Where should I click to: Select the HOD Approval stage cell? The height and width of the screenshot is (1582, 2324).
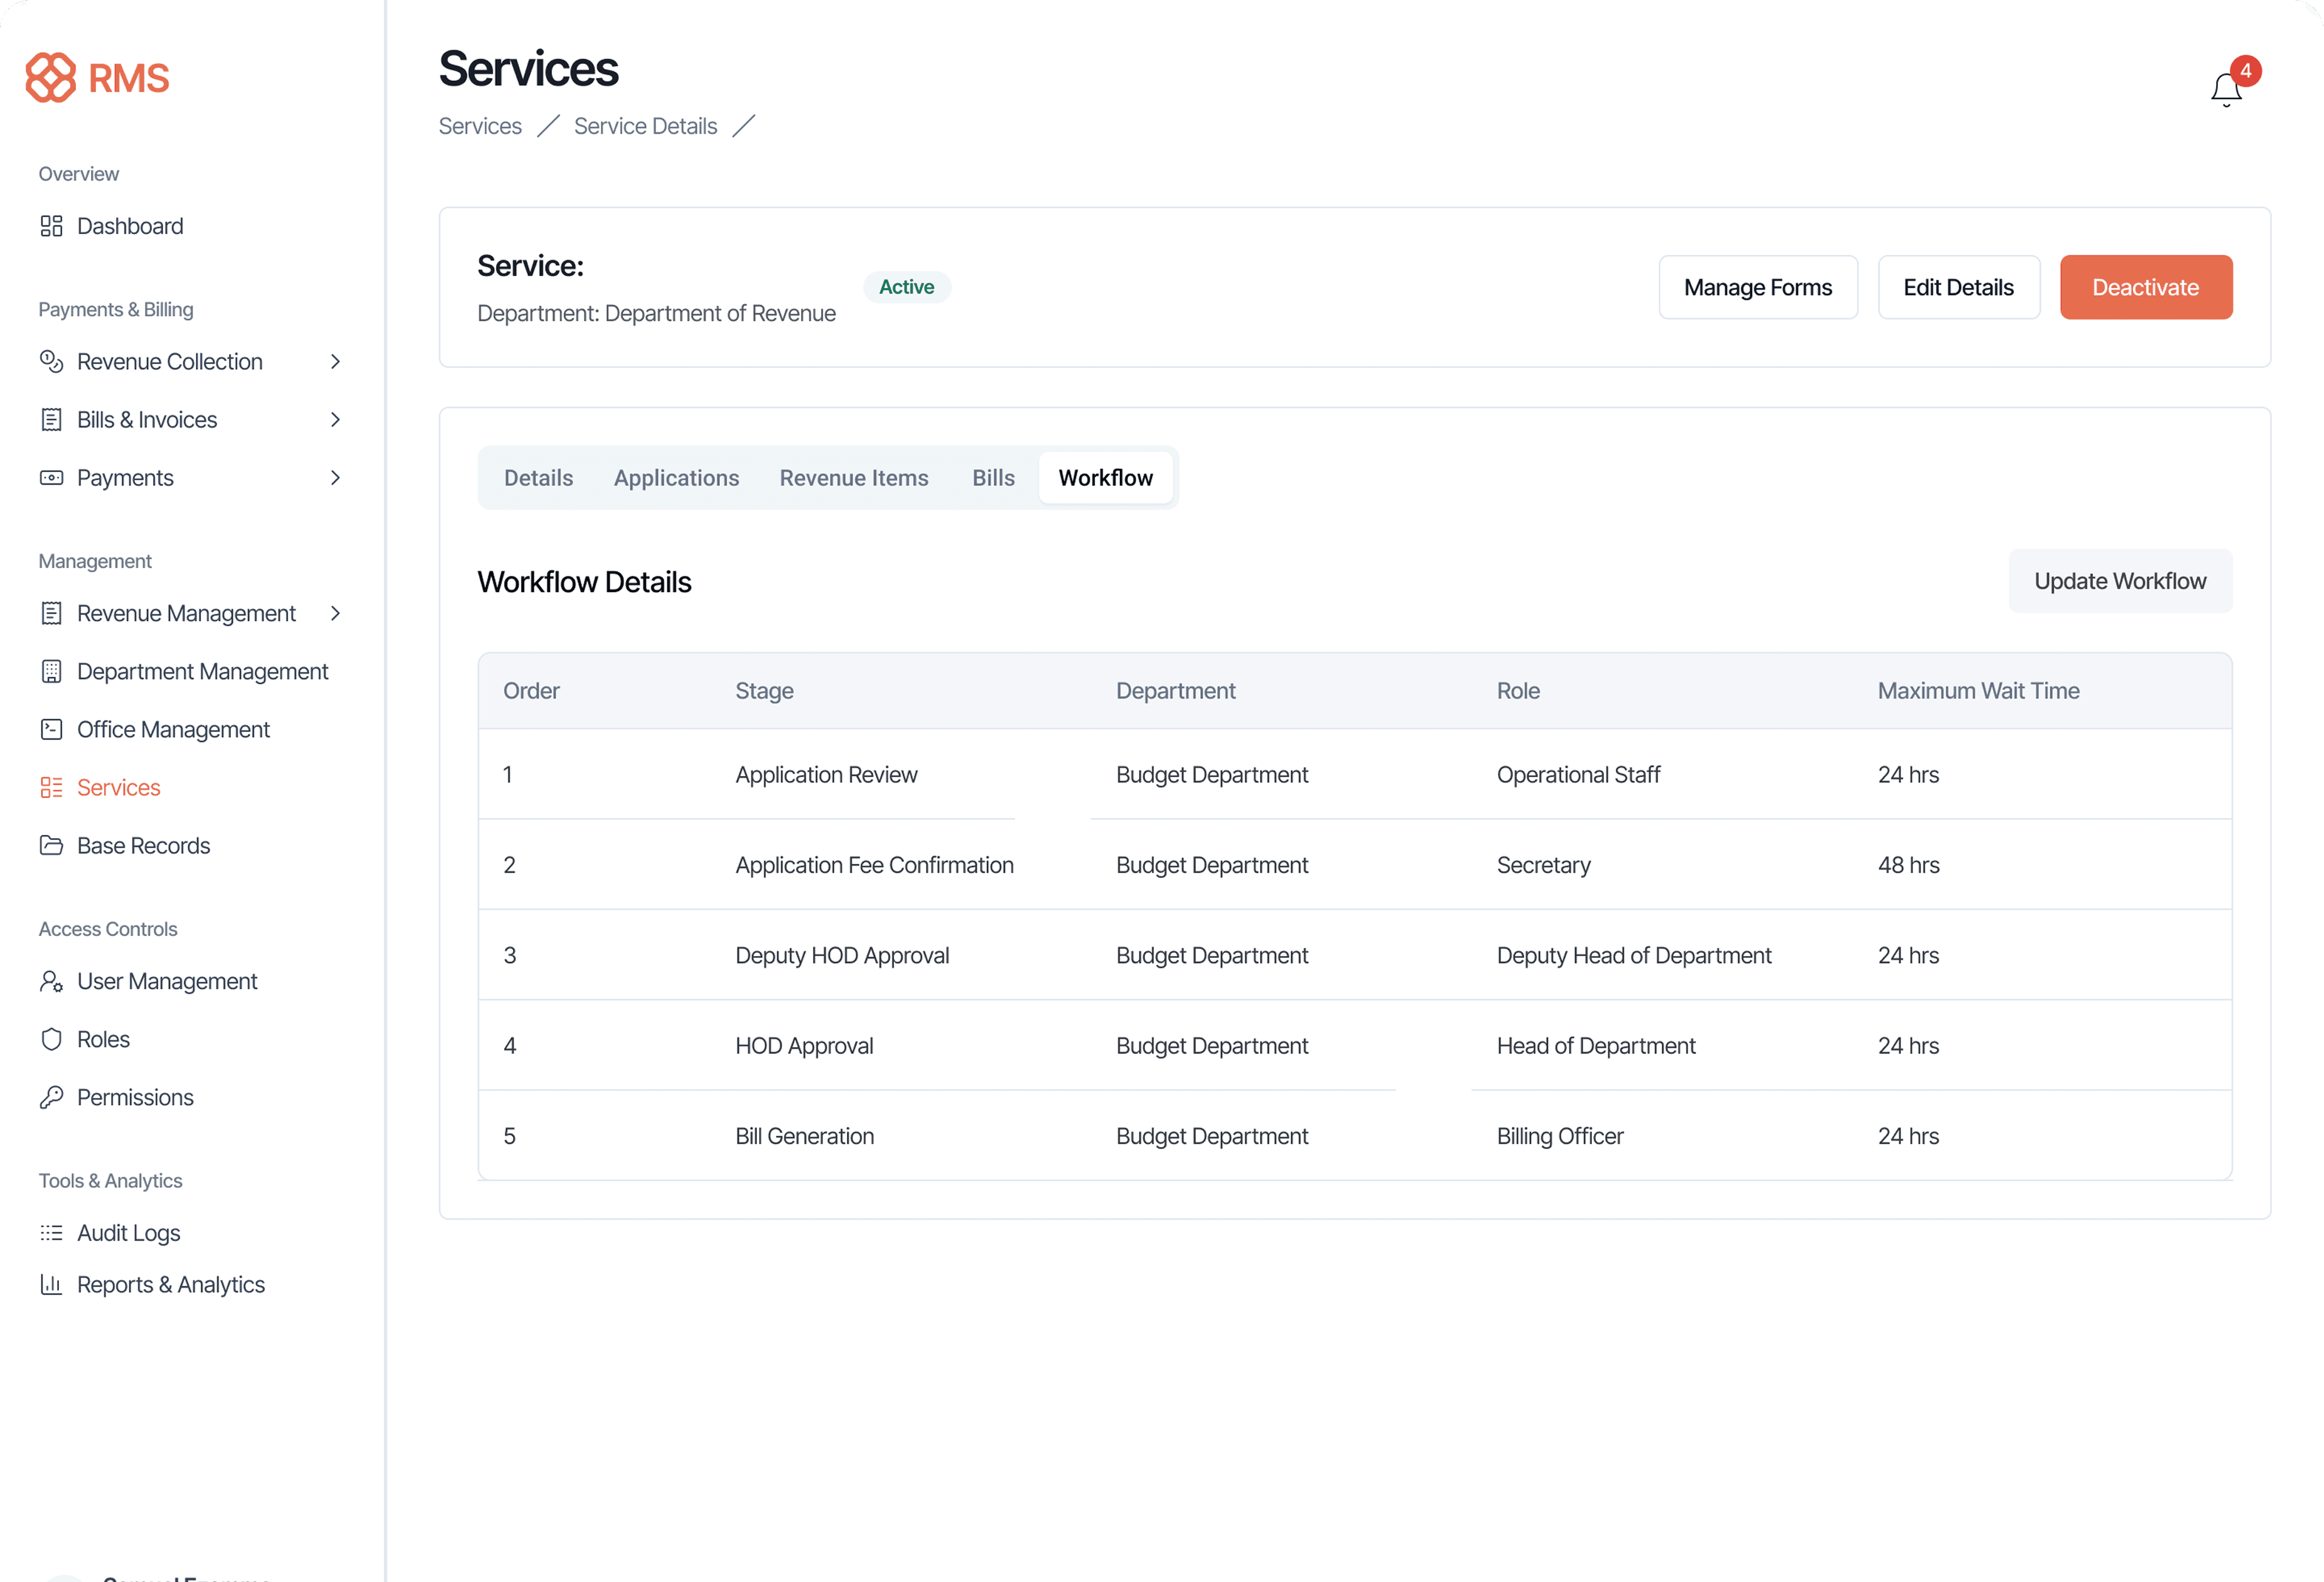click(804, 1046)
